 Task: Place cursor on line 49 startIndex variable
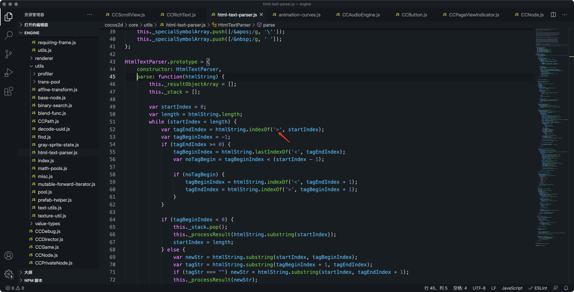click(176, 107)
